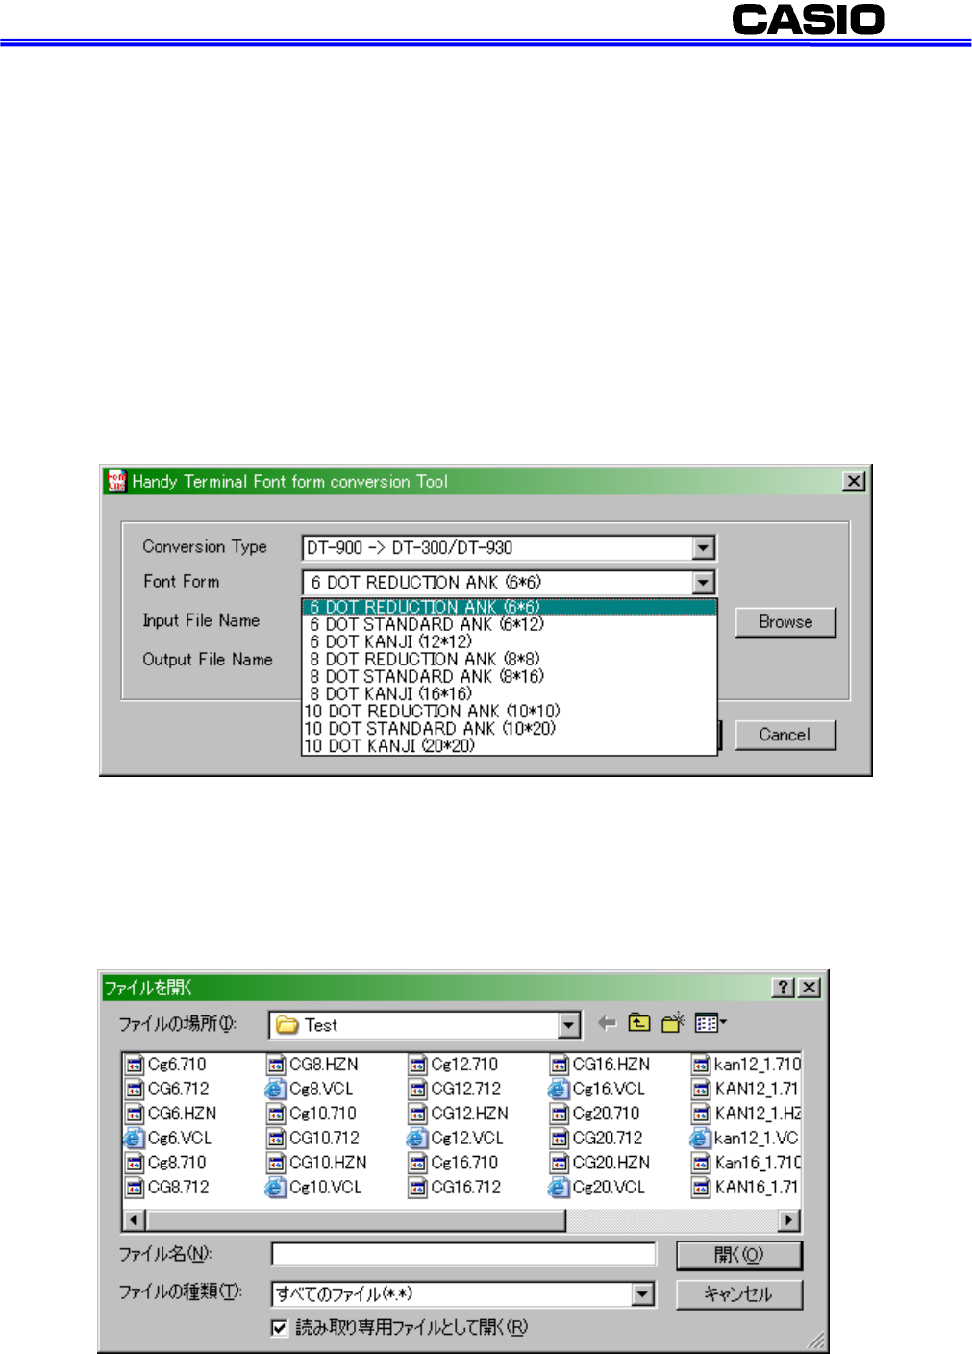The width and height of the screenshot is (972, 1354).
Task: Select the Cg8.710 file icon
Action: [135, 1163]
